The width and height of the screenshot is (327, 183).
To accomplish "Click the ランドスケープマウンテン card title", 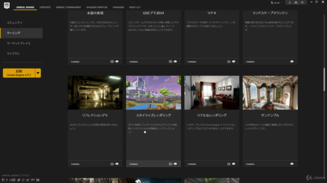I will (x=270, y=13).
